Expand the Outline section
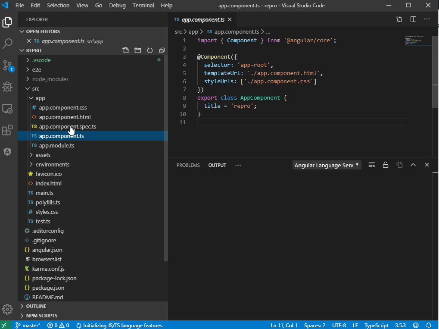Screen dimensions: 439x329 click(x=93, y=306)
